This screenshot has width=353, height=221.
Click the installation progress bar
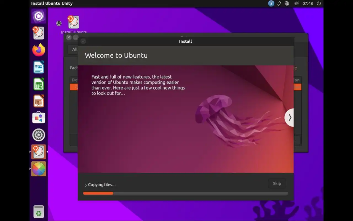point(186,193)
